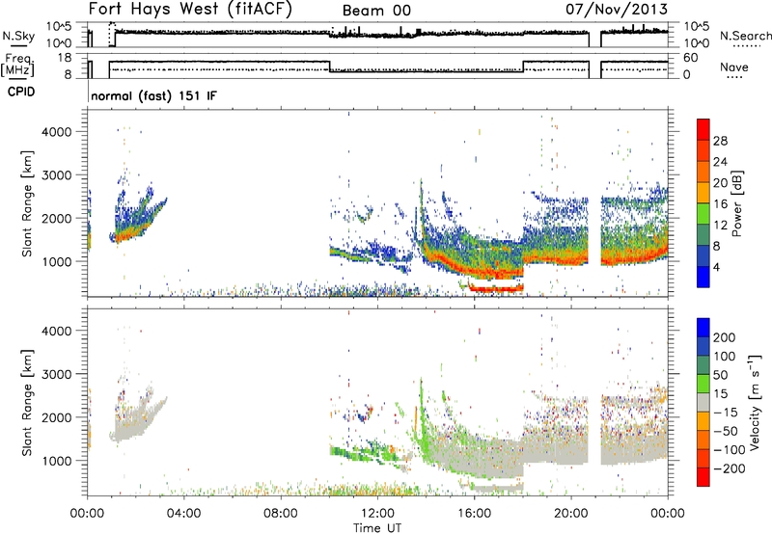Click the 1000 tick on the power panel
Screen dimensions: 772x534
point(57,261)
